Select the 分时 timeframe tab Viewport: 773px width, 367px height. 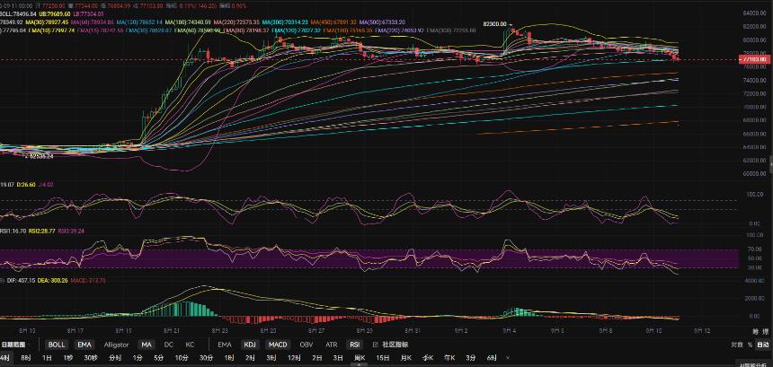point(115,358)
